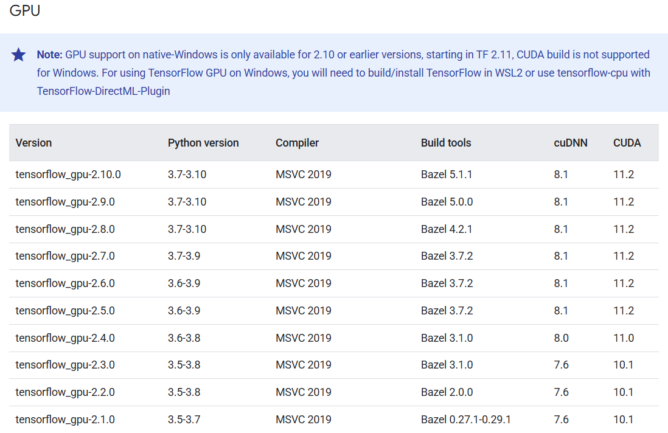Click the 'CUDA' column header
668x433 pixels.
pyautogui.click(x=627, y=143)
